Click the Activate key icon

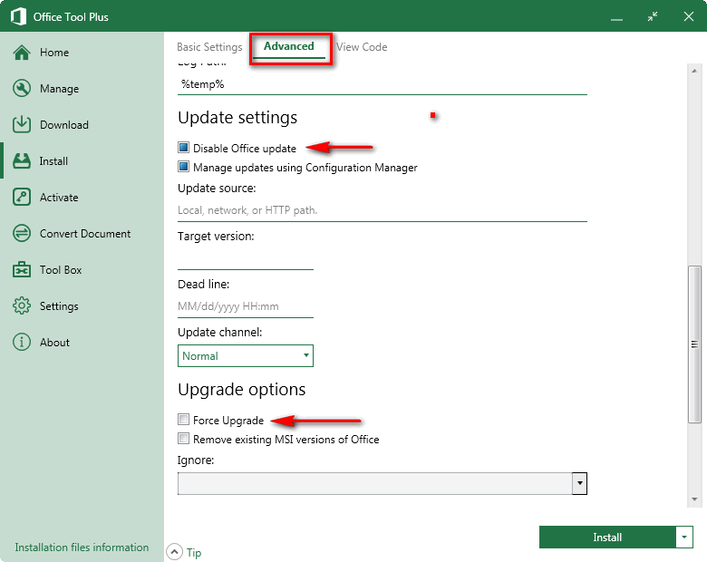[x=22, y=197]
